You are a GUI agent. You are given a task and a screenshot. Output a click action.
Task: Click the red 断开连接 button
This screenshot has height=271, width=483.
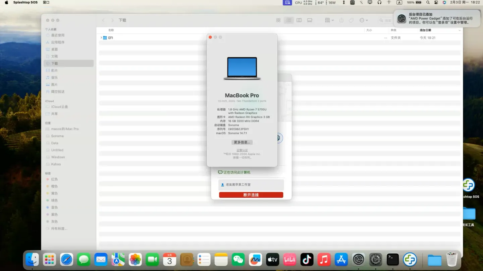click(251, 195)
